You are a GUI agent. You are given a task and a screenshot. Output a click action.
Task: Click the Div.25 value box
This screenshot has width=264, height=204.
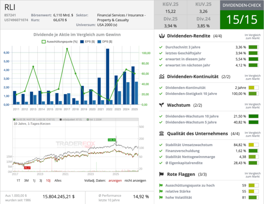click(170, 22)
